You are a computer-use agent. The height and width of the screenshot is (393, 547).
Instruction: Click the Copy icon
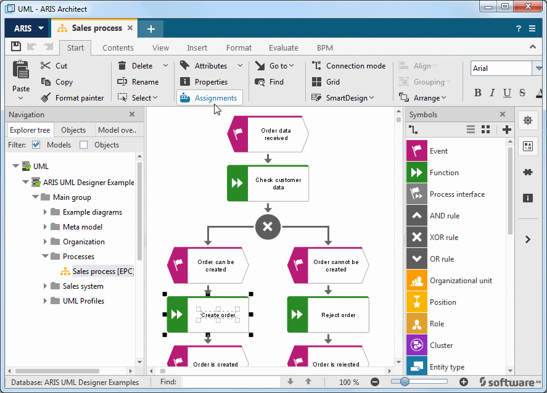pyautogui.click(x=46, y=81)
